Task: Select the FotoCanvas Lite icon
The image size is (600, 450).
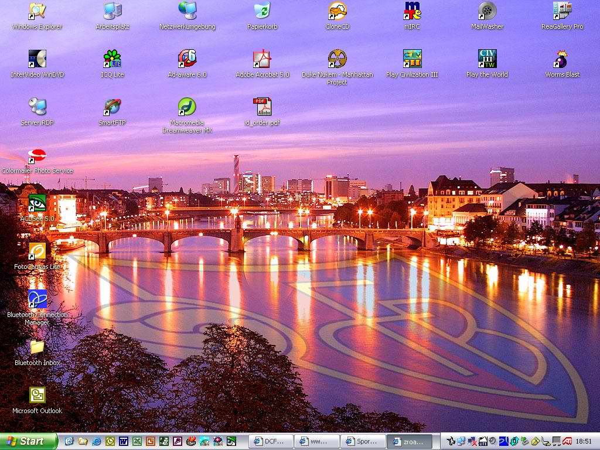Action: [37, 257]
